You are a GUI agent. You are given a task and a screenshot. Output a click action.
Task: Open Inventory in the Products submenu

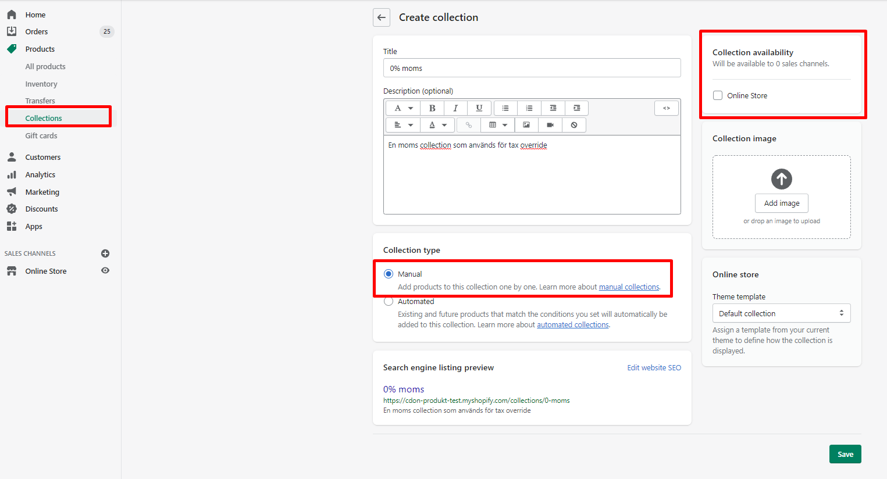coord(41,84)
